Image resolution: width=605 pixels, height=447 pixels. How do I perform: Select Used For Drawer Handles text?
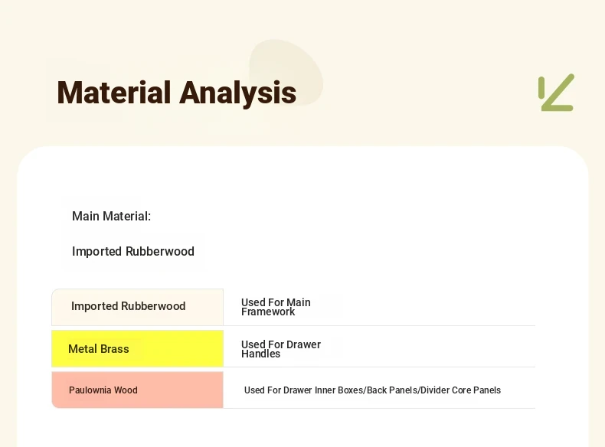[281, 349]
